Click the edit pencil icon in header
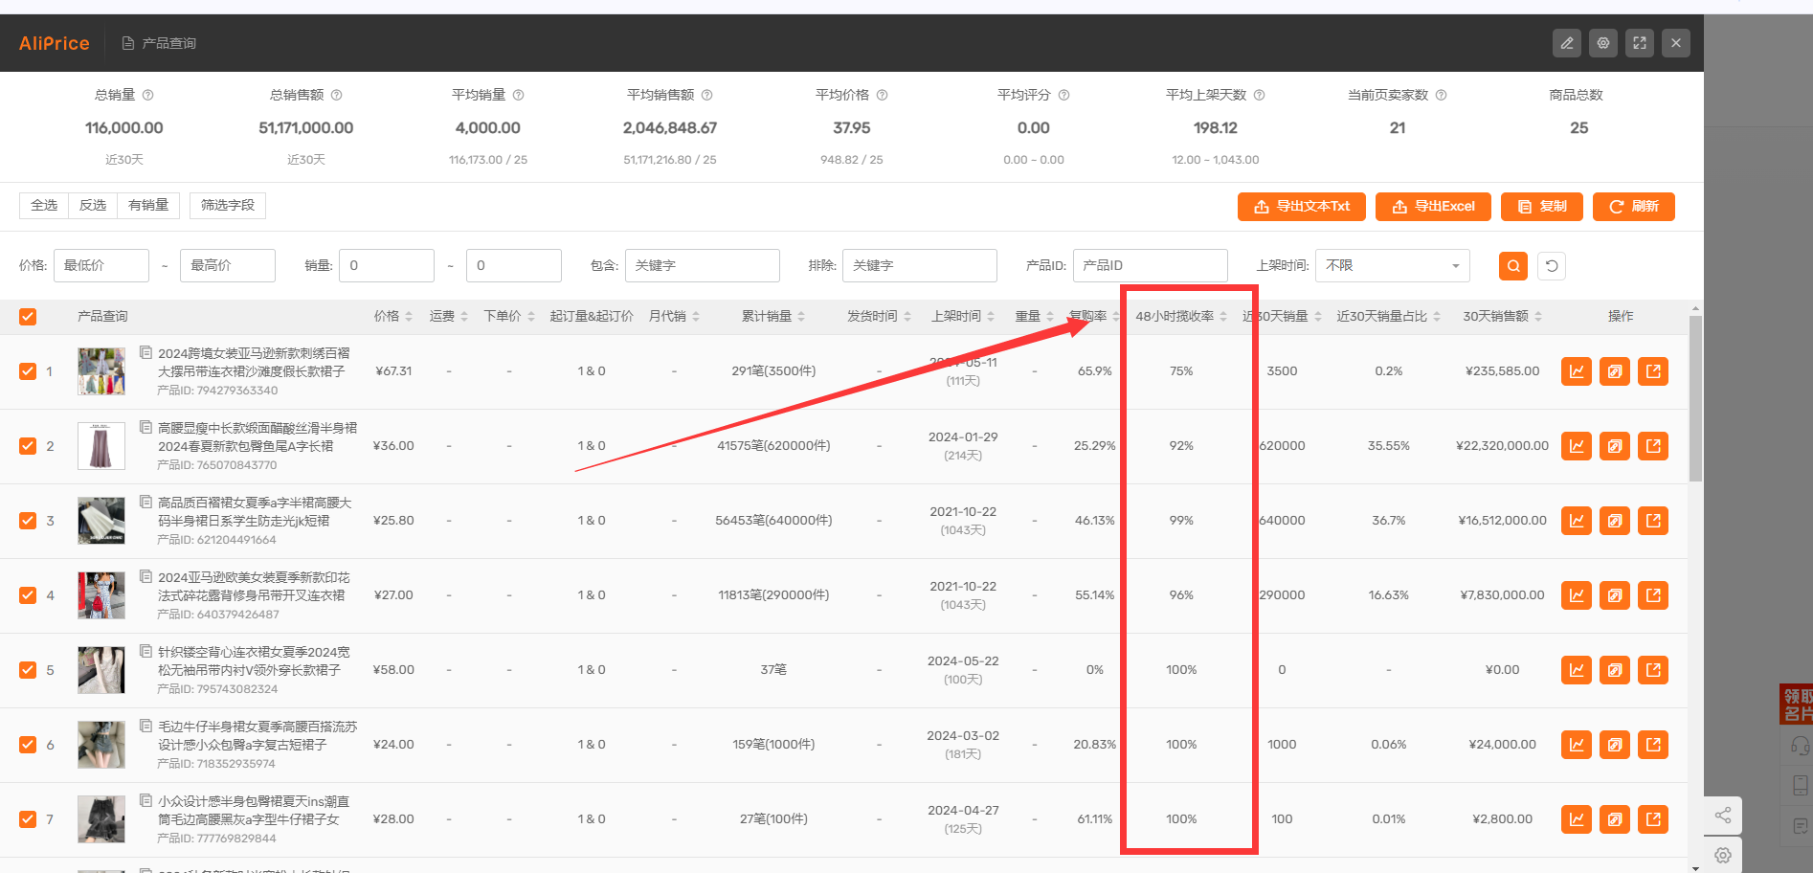The height and width of the screenshot is (873, 1813). click(x=1567, y=43)
